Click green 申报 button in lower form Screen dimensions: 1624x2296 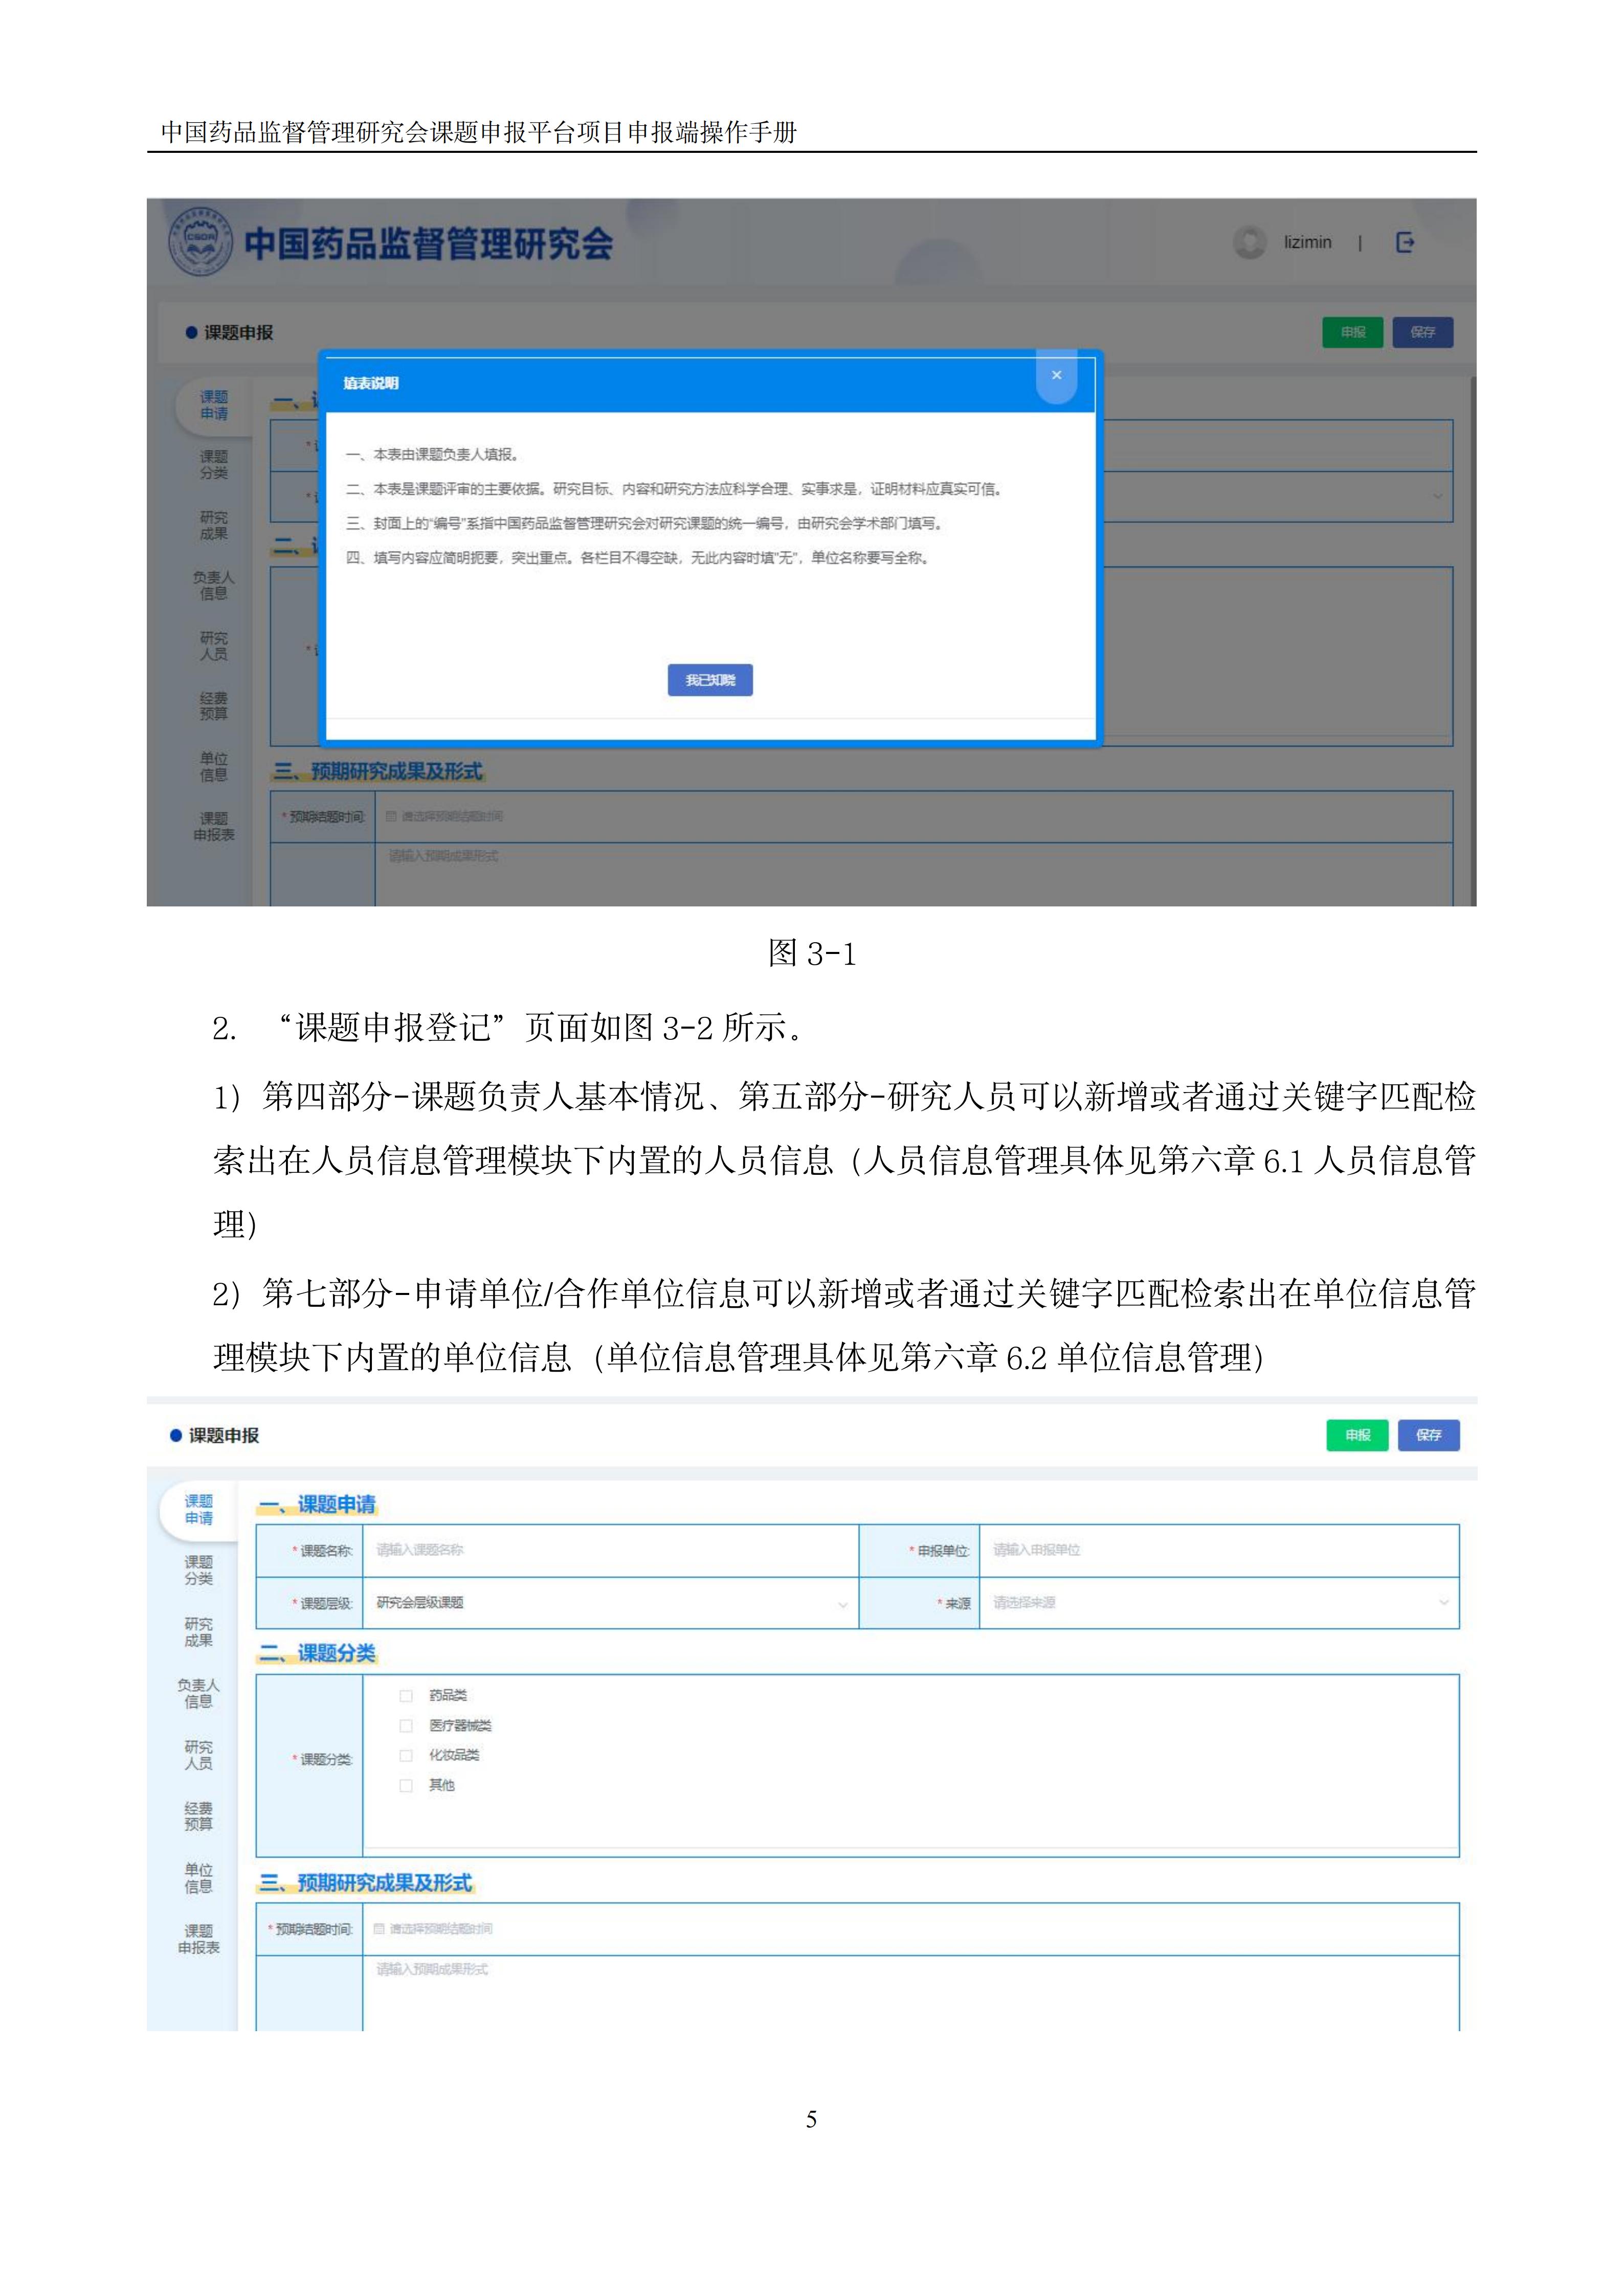point(1357,1435)
